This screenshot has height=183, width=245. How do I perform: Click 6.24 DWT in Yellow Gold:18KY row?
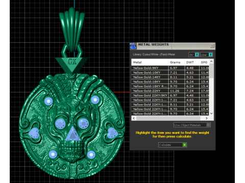coord(190,82)
